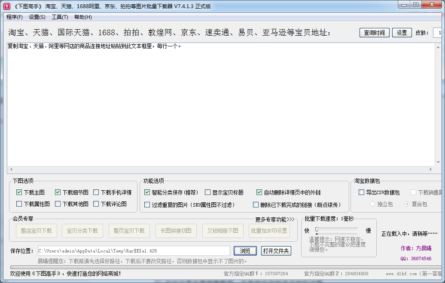Enable the 下载手机详情 checkbox
Viewport: 445px width, 283px height.
96,192
